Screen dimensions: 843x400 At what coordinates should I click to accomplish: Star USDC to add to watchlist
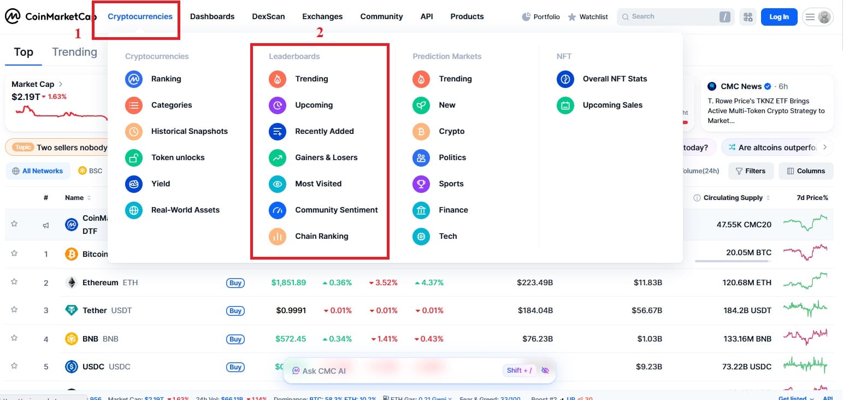click(x=14, y=366)
